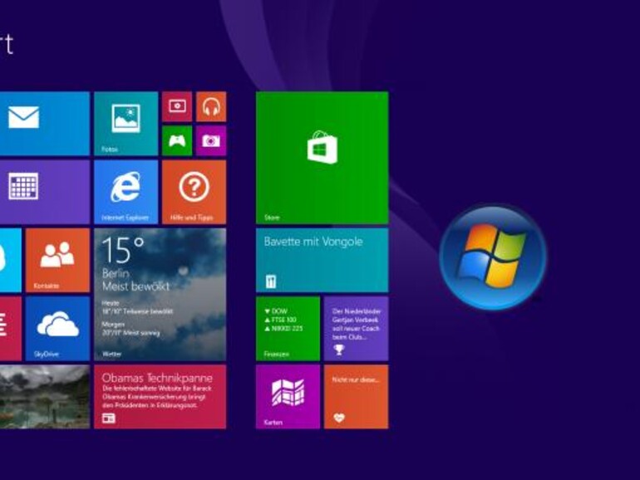Click the 'NIKKEI 225' stock entry

pyautogui.click(x=283, y=328)
